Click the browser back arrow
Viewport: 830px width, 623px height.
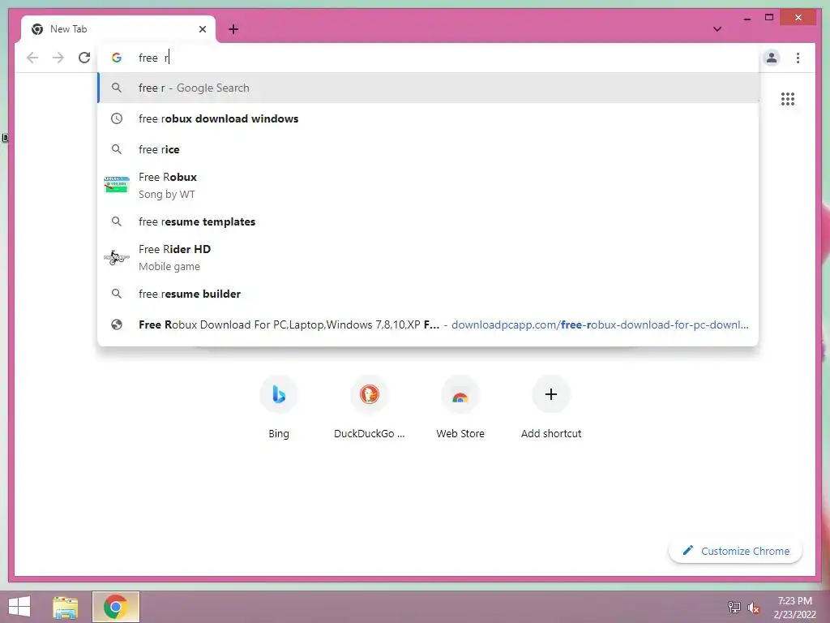point(32,58)
